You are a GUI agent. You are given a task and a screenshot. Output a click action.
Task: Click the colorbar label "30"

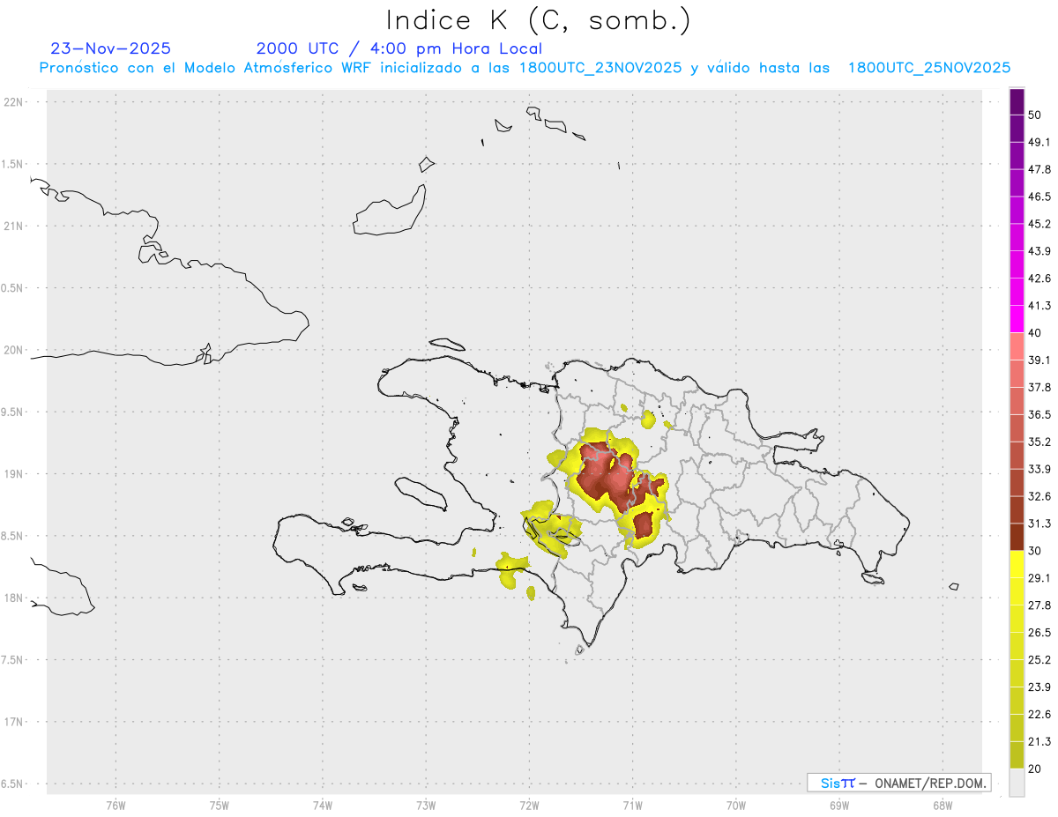pos(1035,551)
